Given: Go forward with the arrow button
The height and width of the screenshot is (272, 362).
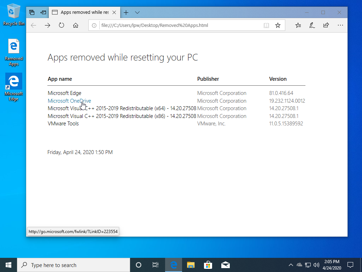Looking at the screenshot, I should point(48,25).
